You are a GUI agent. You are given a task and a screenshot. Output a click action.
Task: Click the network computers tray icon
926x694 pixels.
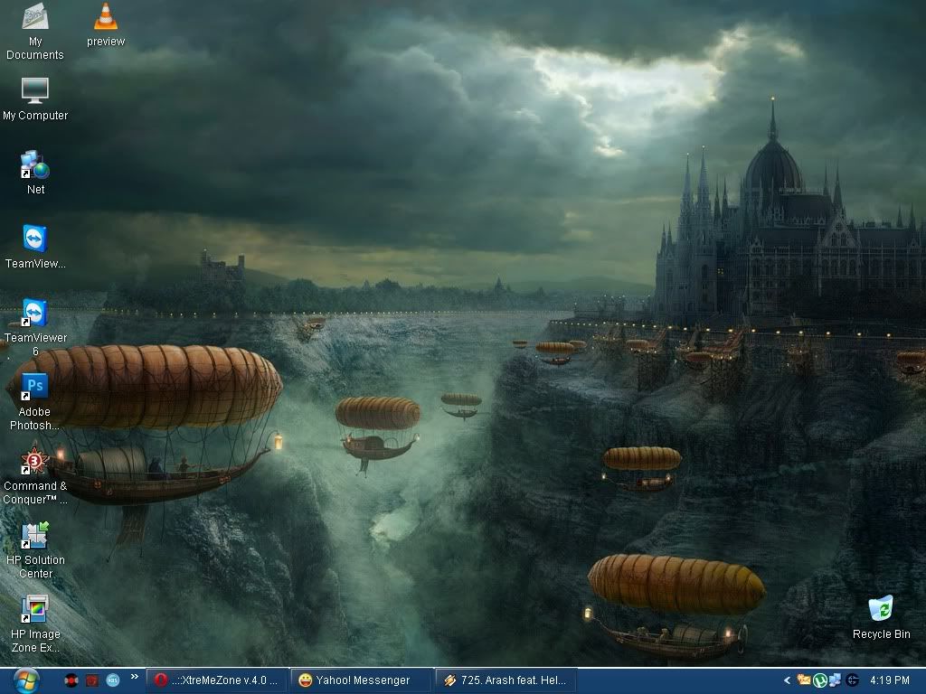pos(835,680)
